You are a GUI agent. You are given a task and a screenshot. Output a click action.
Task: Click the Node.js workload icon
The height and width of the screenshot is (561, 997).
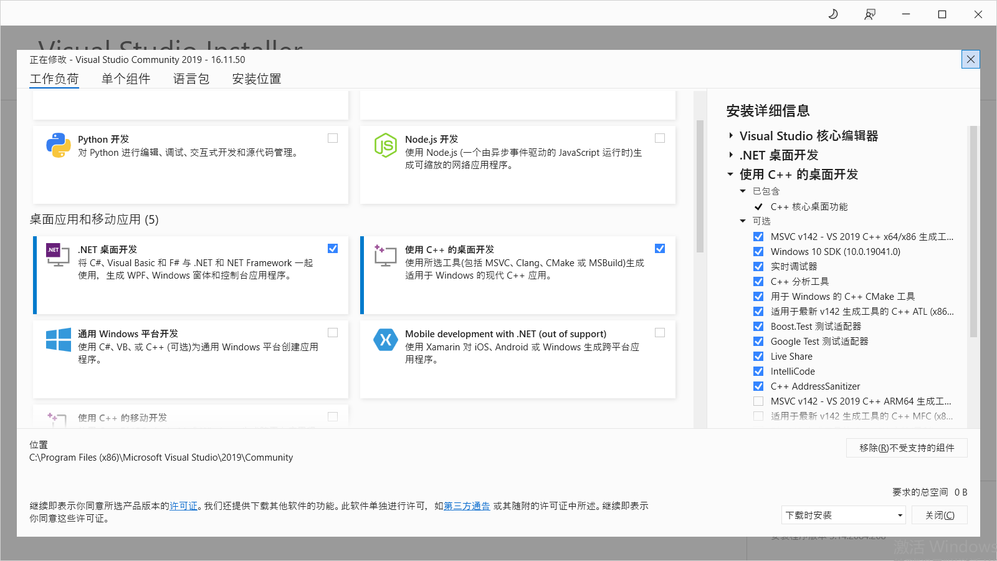pos(385,145)
